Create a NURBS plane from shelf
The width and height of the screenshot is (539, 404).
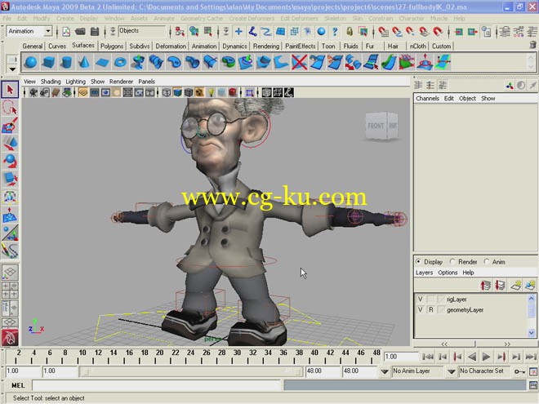coord(102,63)
